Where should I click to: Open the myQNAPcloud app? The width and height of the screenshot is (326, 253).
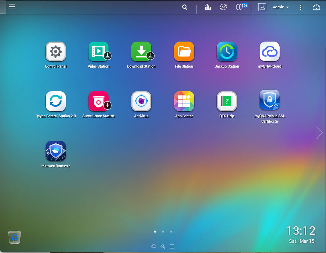(270, 52)
